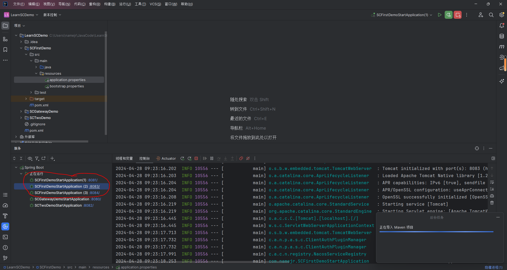Open the 重构(R) menu

(95, 4)
